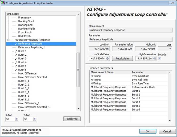177x137 pixels.
Task: Click into the LowScaleValue field
Action: tap(97, 59)
